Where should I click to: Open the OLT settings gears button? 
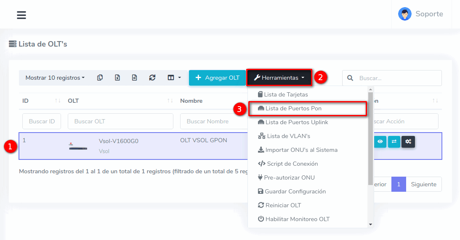(408, 142)
